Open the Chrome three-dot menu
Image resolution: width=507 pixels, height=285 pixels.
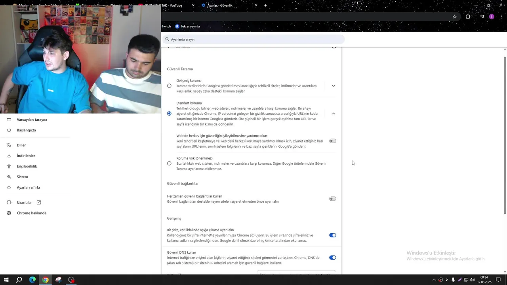tap(501, 17)
